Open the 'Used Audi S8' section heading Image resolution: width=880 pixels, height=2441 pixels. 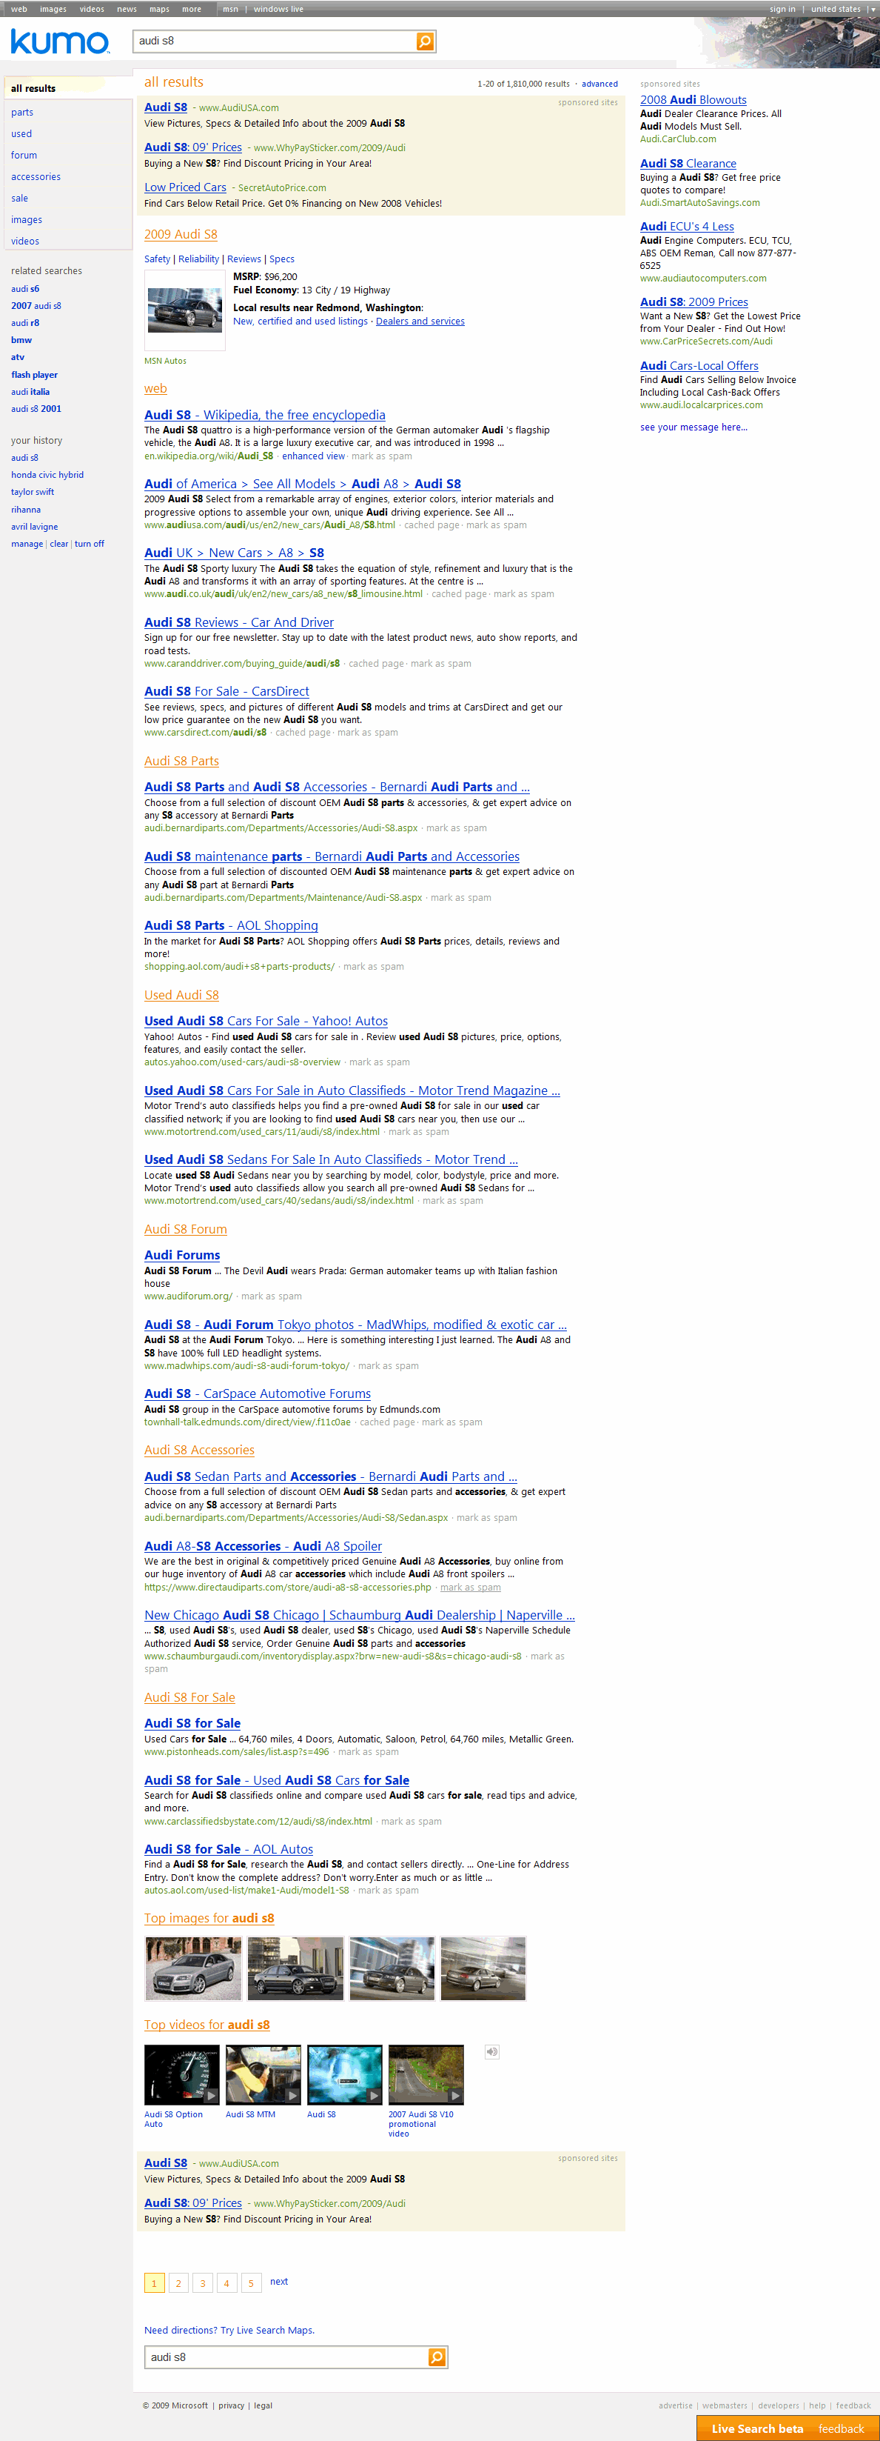(x=181, y=995)
